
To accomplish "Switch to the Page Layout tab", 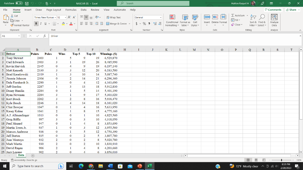I will (54, 10).
